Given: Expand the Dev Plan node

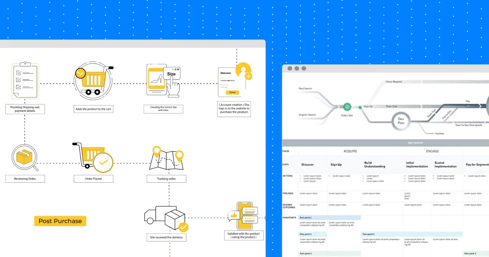Looking at the screenshot, I should (x=401, y=122).
